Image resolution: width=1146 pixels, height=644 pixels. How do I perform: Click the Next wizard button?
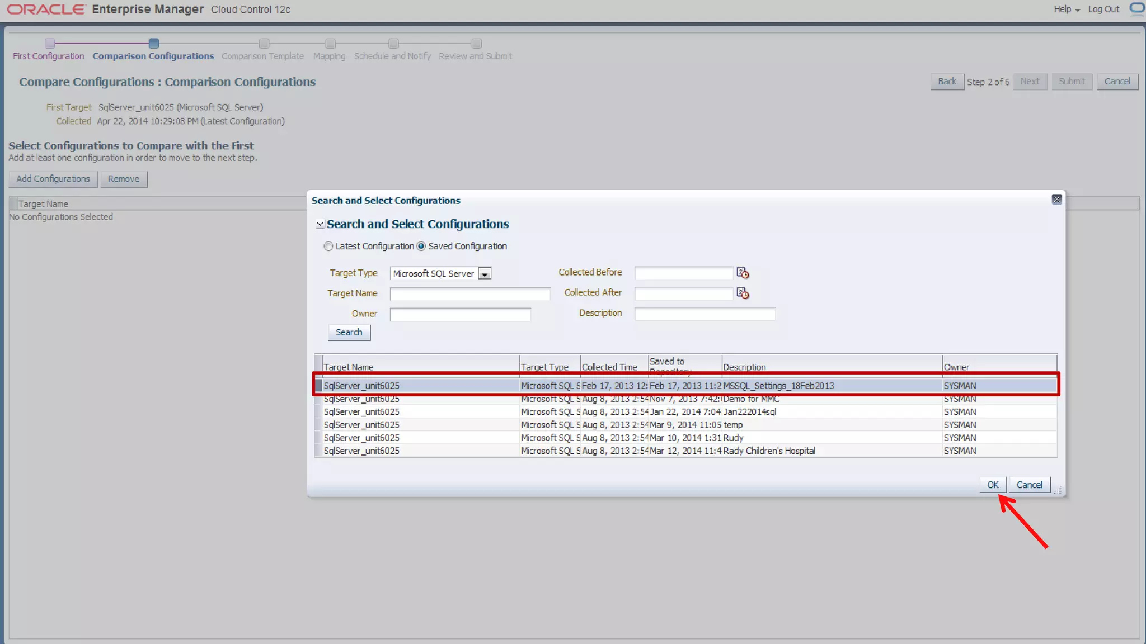[1030, 82]
